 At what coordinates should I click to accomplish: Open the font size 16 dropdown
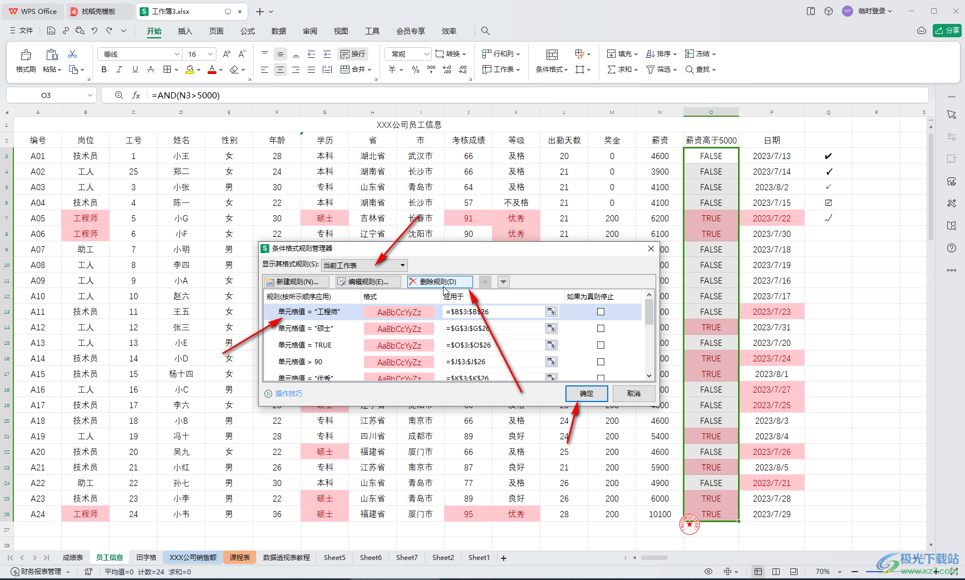[x=210, y=54]
